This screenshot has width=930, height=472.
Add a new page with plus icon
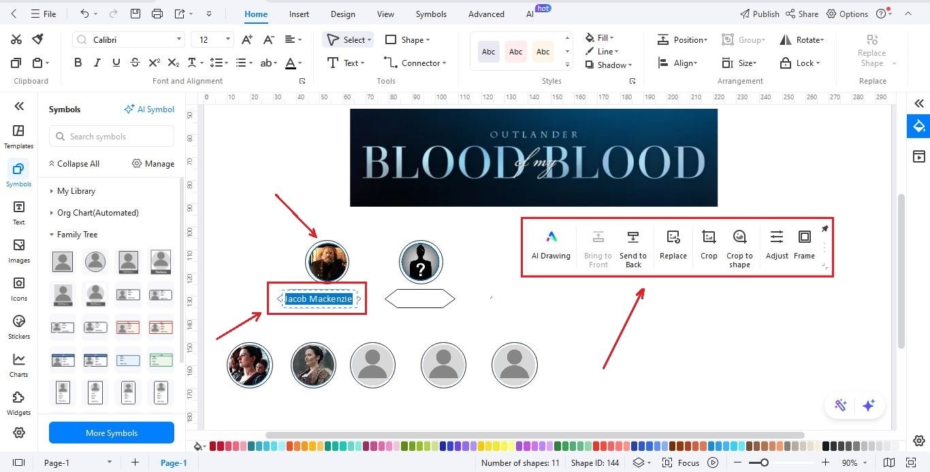click(x=135, y=462)
